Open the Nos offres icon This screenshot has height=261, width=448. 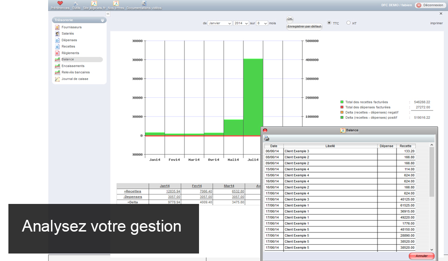(116, 3)
